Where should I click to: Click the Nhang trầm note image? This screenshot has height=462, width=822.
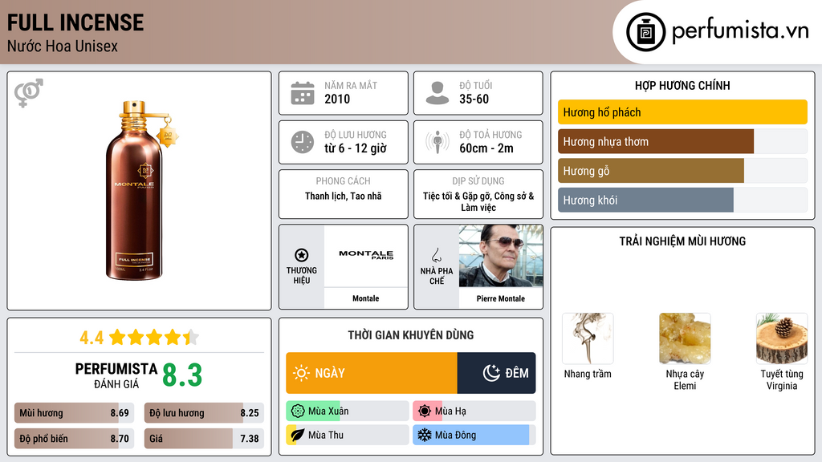(x=588, y=338)
